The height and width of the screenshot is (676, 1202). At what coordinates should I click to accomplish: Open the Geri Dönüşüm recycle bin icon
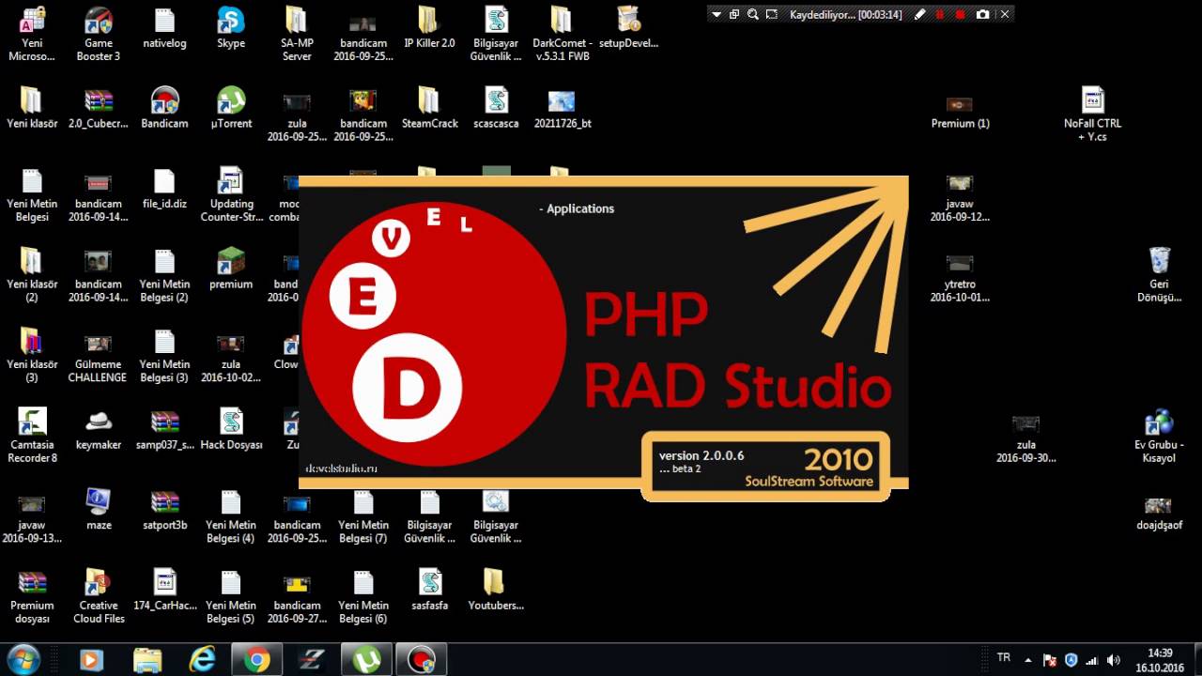[1159, 275]
